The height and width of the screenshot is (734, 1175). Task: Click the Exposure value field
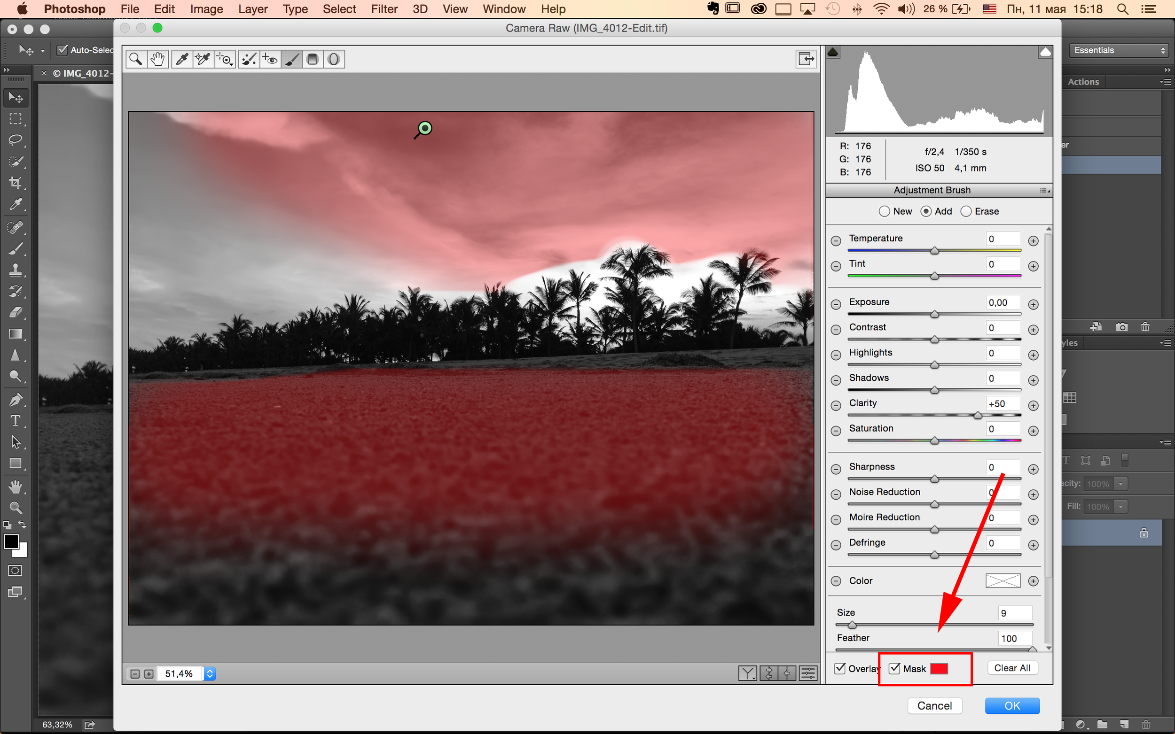tap(1003, 302)
